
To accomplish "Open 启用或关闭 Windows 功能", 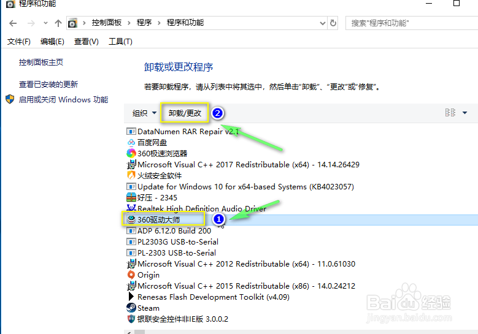I will [x=63, y=99].
